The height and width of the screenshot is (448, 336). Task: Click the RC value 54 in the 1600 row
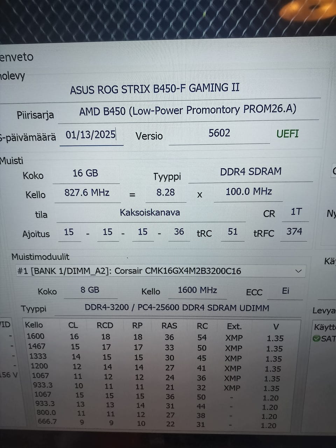point(202,338)
